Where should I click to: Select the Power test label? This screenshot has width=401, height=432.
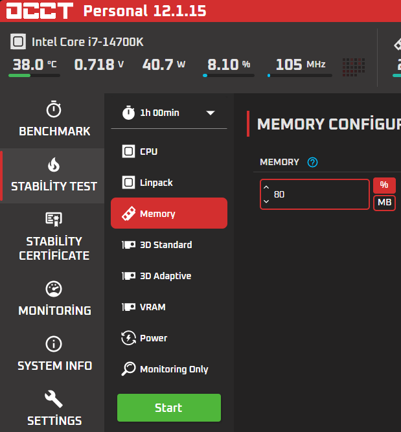pos(154,338)
